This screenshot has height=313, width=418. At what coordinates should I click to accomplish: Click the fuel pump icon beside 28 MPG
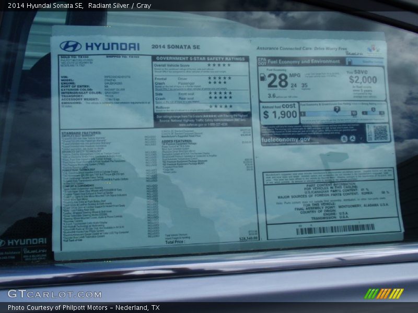pos(263,77)
